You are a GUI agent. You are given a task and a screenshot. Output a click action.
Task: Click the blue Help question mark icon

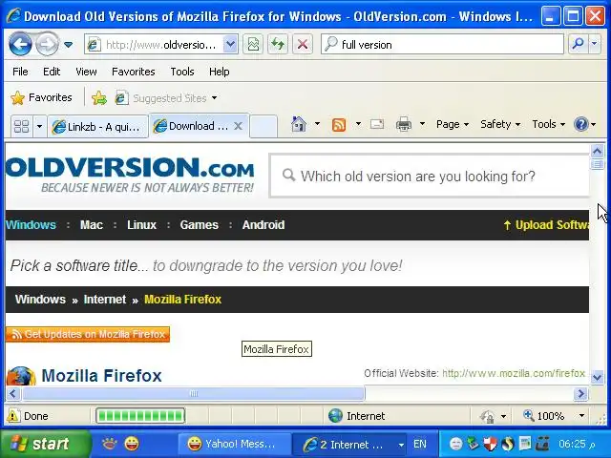click(580, 124)
